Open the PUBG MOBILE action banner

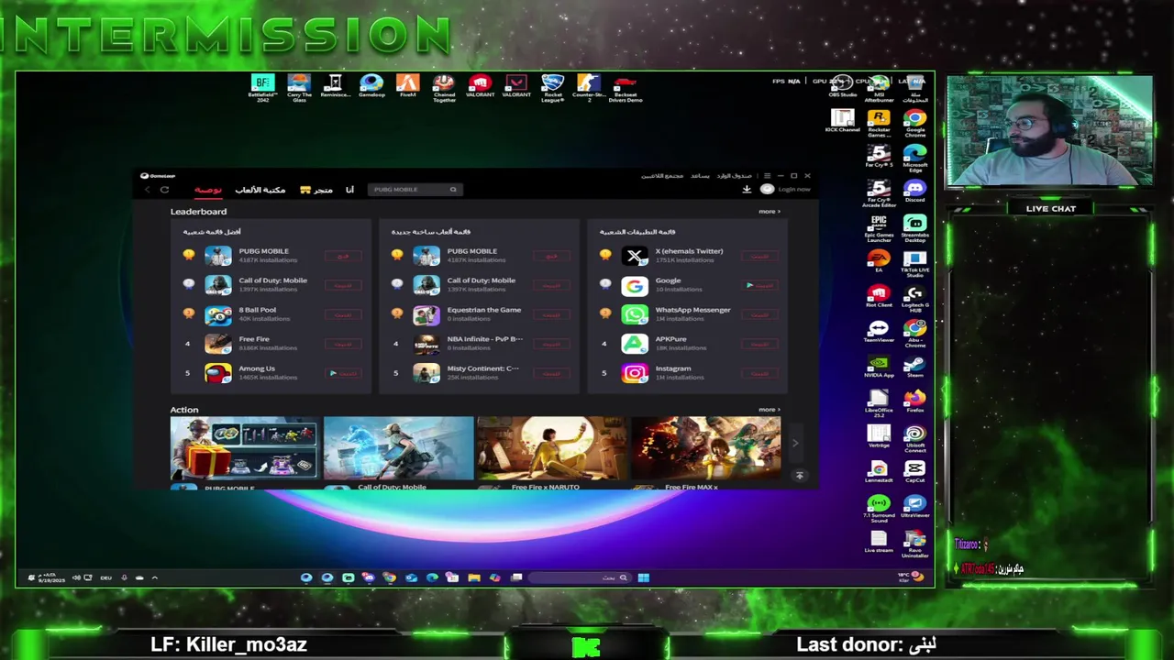[x=244, y=448]
